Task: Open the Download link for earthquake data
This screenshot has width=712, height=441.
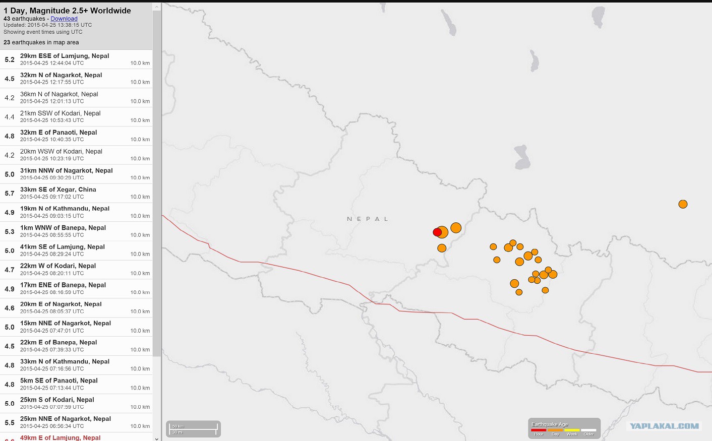Action: (64, 19)
